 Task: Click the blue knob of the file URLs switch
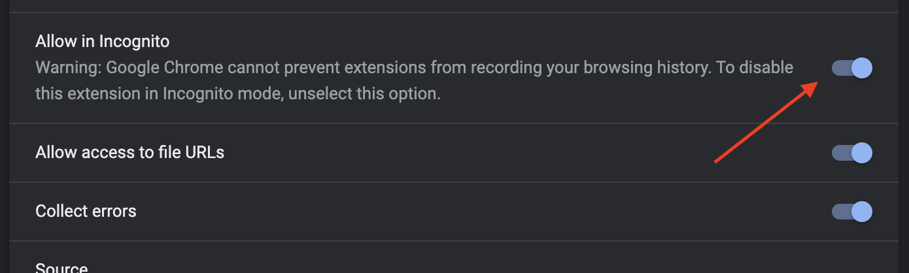[863, 153]
